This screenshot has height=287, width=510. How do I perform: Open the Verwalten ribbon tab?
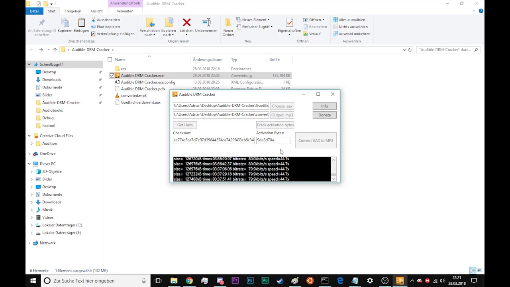tap(125, 11)
